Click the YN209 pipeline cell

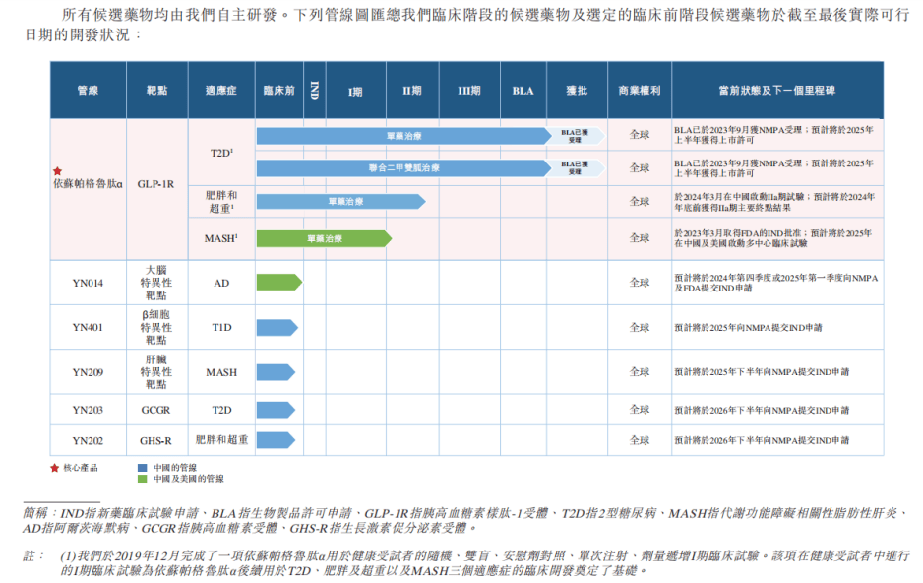[88, 372]
